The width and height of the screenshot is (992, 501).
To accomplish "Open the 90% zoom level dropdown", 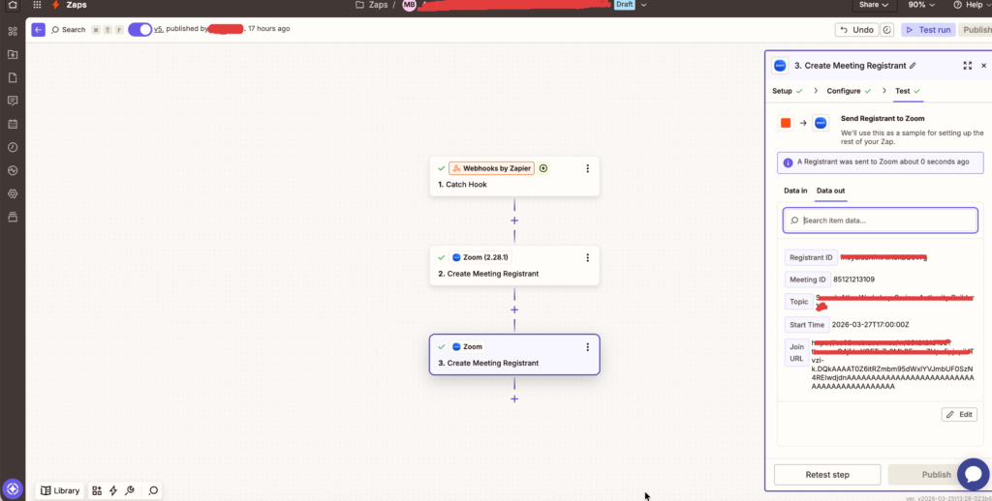I will coord(921,5).
